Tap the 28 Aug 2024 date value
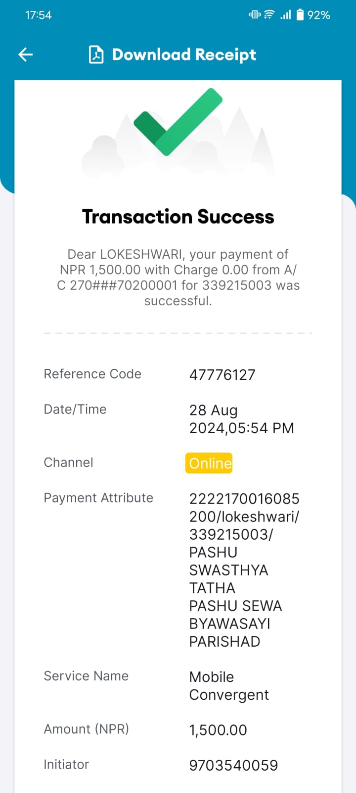Screen dimensions: 356x793 click(x=241, y=419)
